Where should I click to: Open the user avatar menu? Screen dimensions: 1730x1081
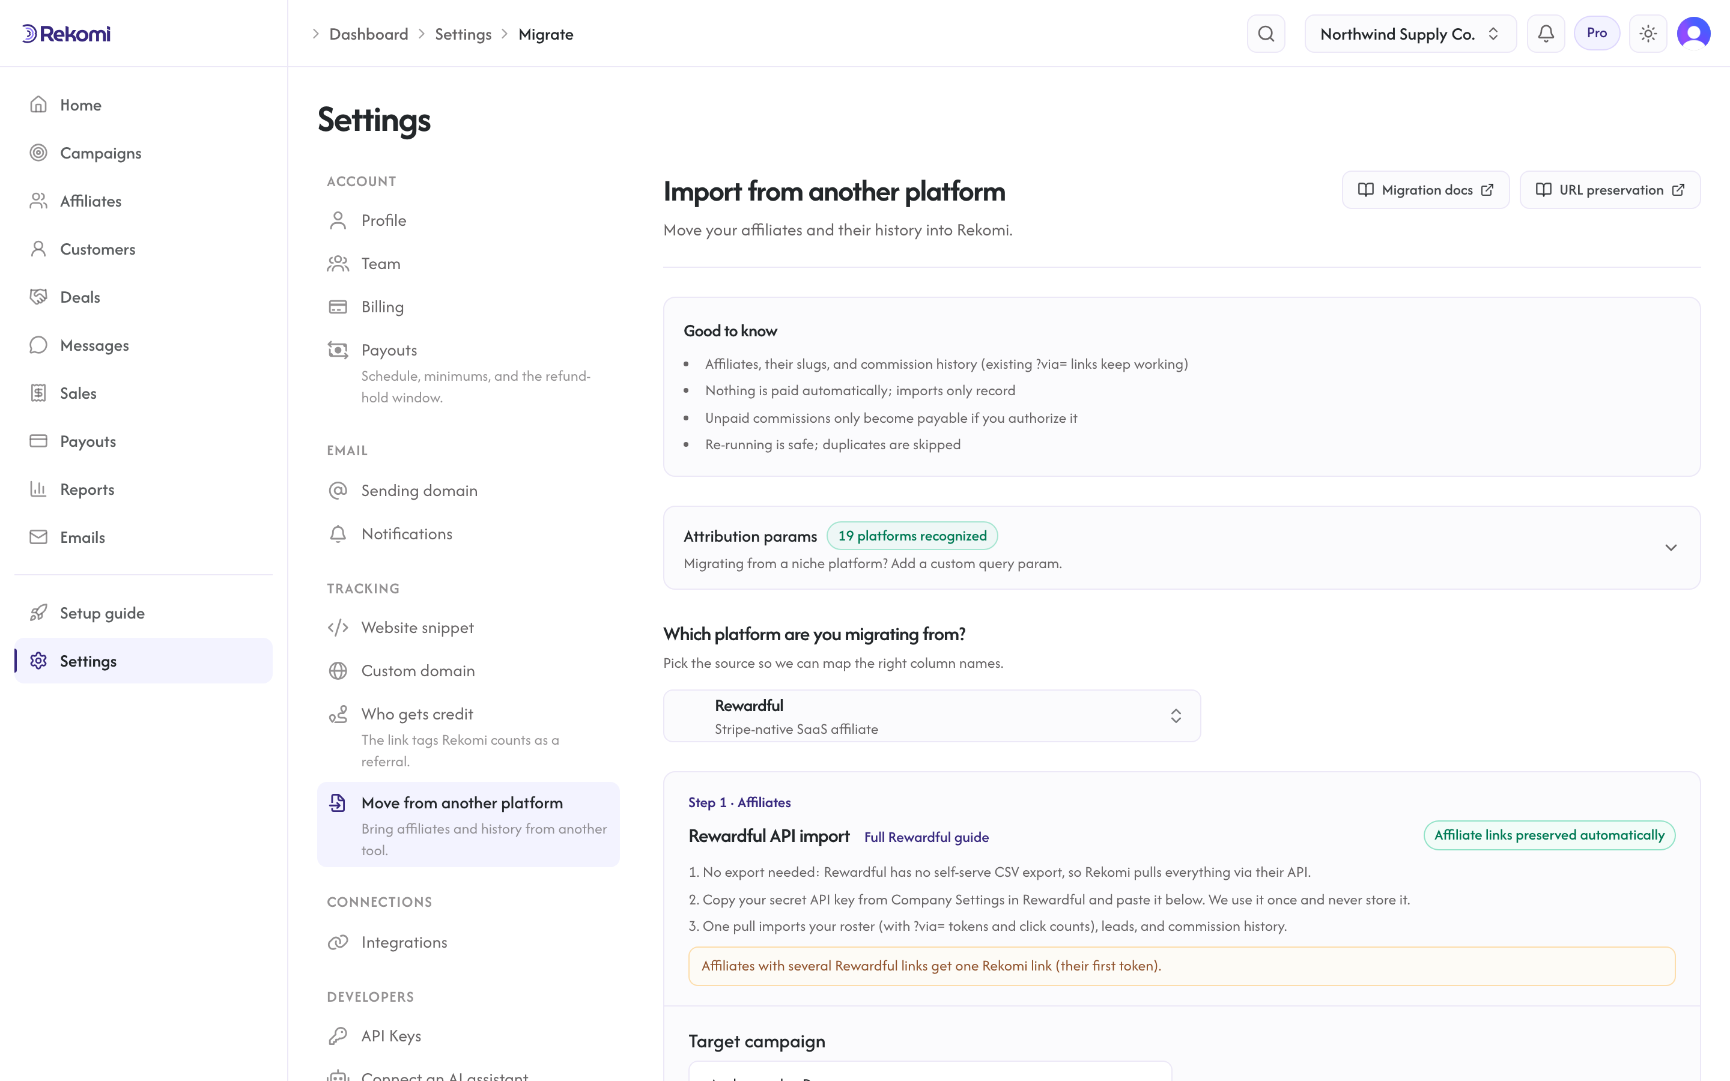[x=1693, y=34]
